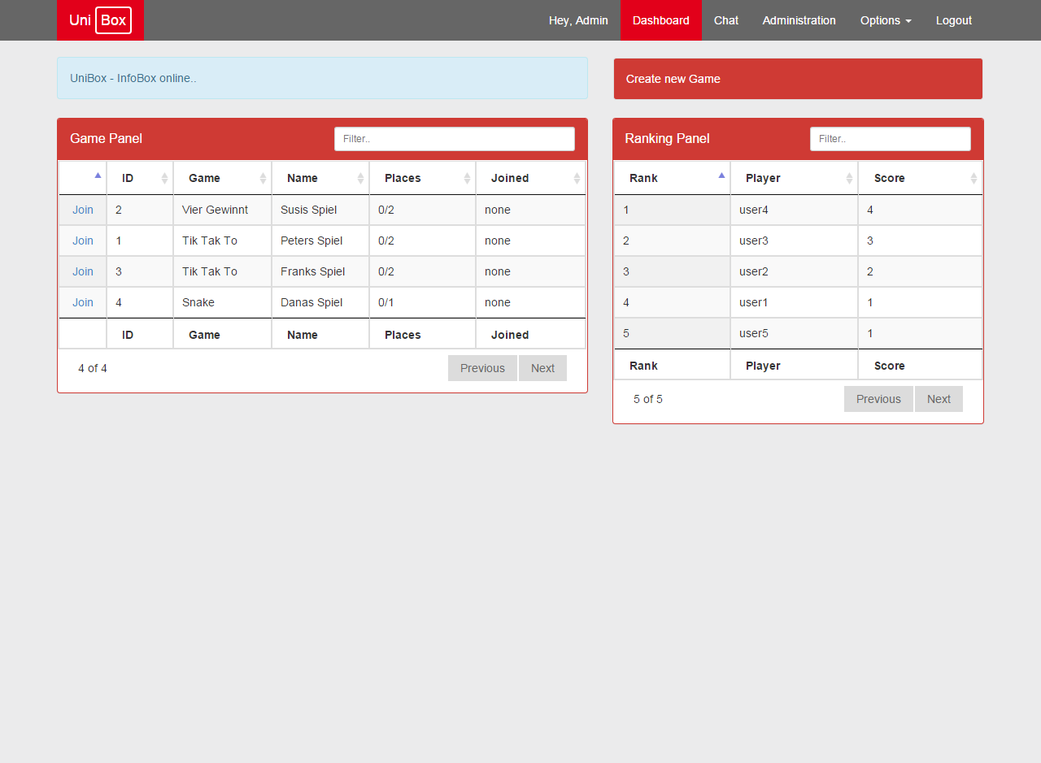Sort Game Panel by Game column
1041x763 pixels.
pyautogui.click(x=222, y=178)
